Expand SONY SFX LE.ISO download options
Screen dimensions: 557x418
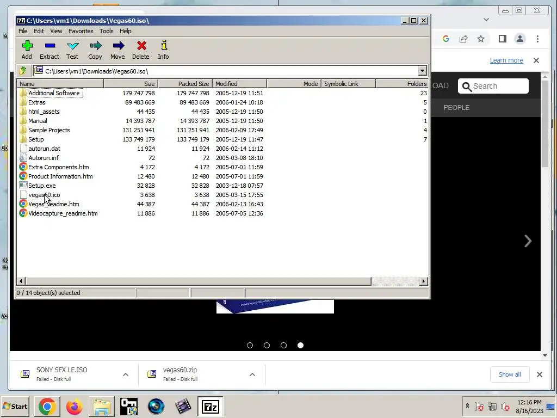click(x=126, y=374)
